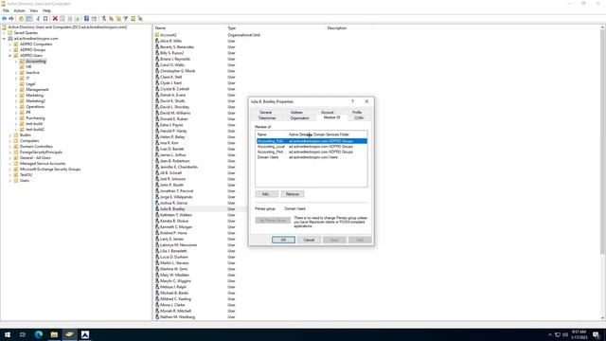Click the Find Objects toolbar icon
Image resolution: width=606 pixels, height=341 pixels.
pyautogui.click(x=133, y=19)
